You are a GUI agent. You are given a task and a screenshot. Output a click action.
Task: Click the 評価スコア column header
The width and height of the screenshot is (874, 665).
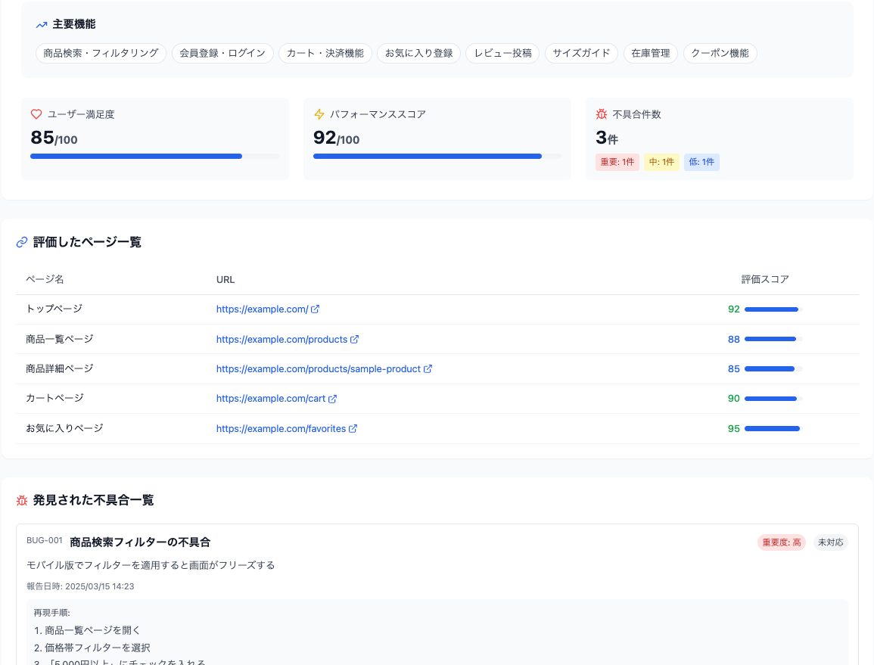[765, 279]
